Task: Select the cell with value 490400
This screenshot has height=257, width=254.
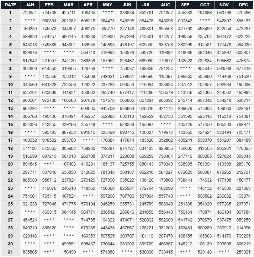Action: [49, 116]
